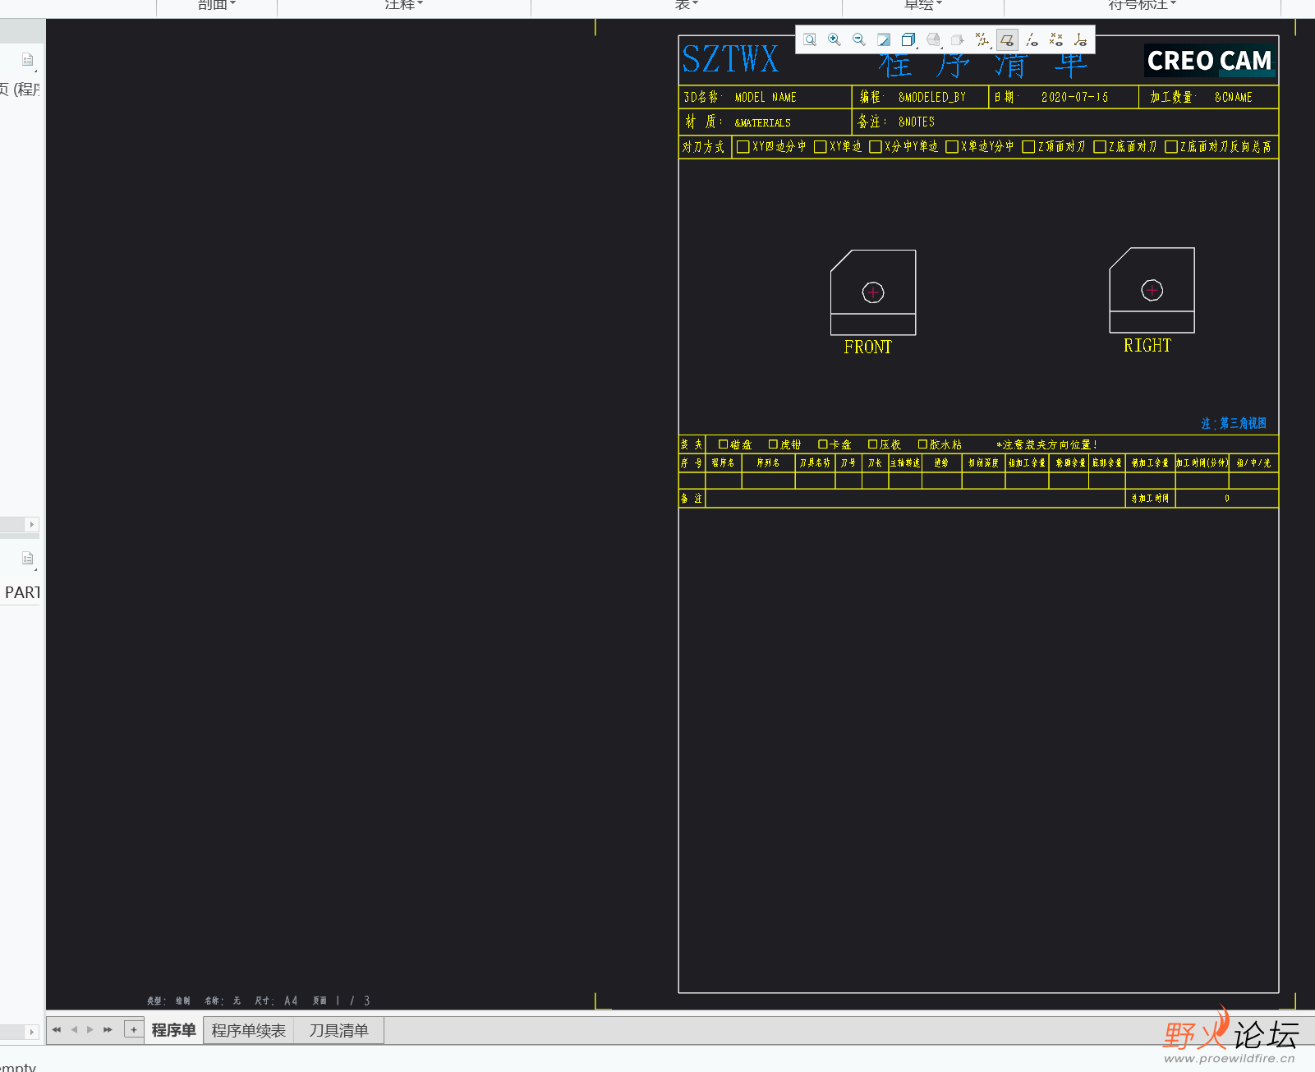The width and height of the screenshot is (1315, 1072).
Task: Expand the 表 ribbon group dropdown
Action: point(687,5)
